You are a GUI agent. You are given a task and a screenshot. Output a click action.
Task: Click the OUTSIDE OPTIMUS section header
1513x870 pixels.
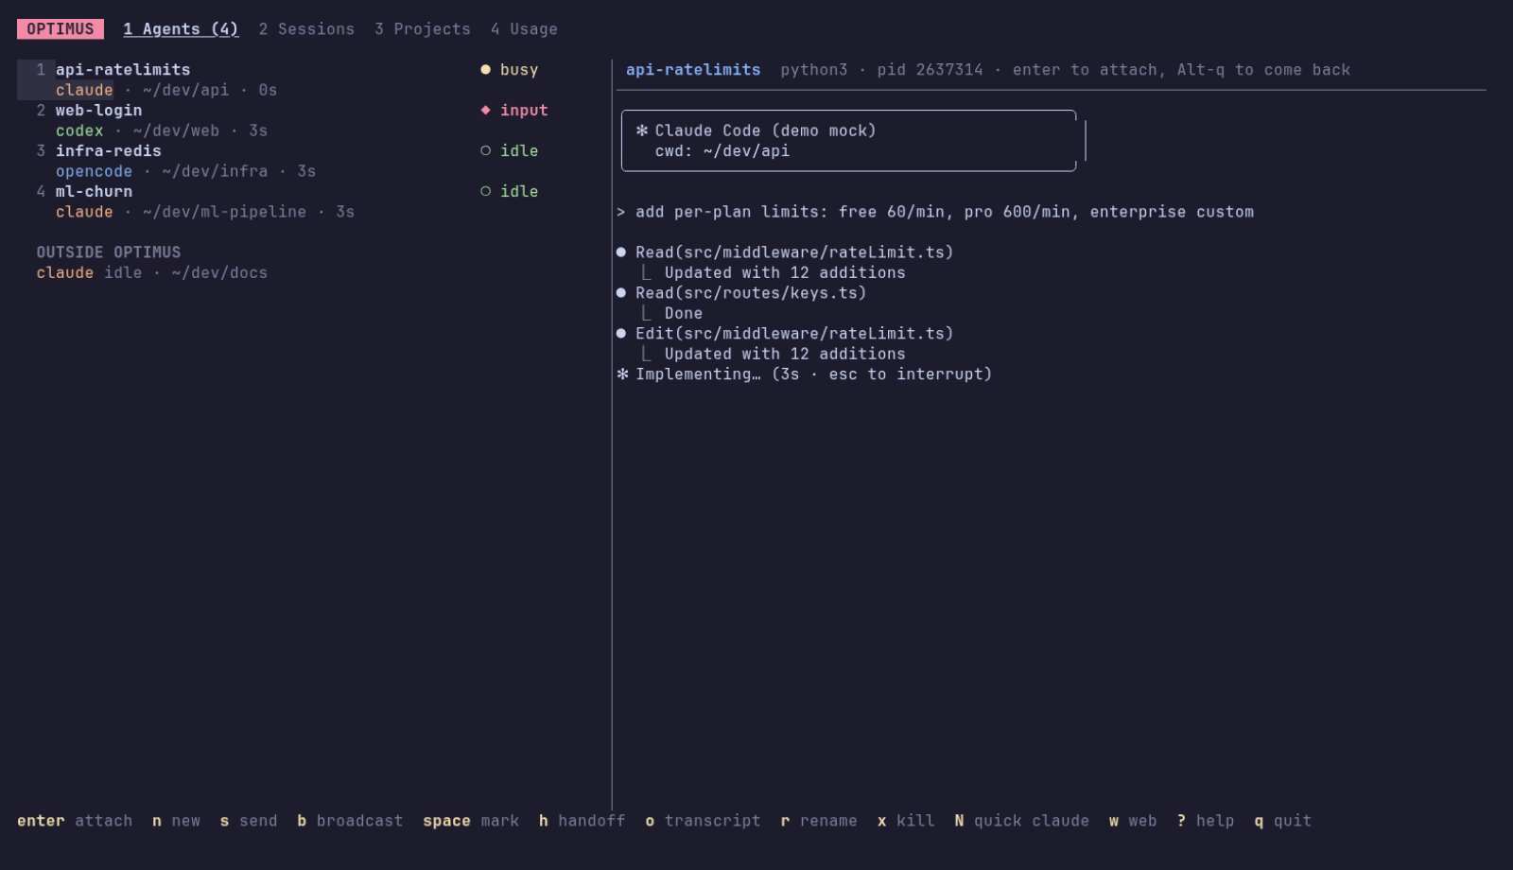tap(109, 252)
